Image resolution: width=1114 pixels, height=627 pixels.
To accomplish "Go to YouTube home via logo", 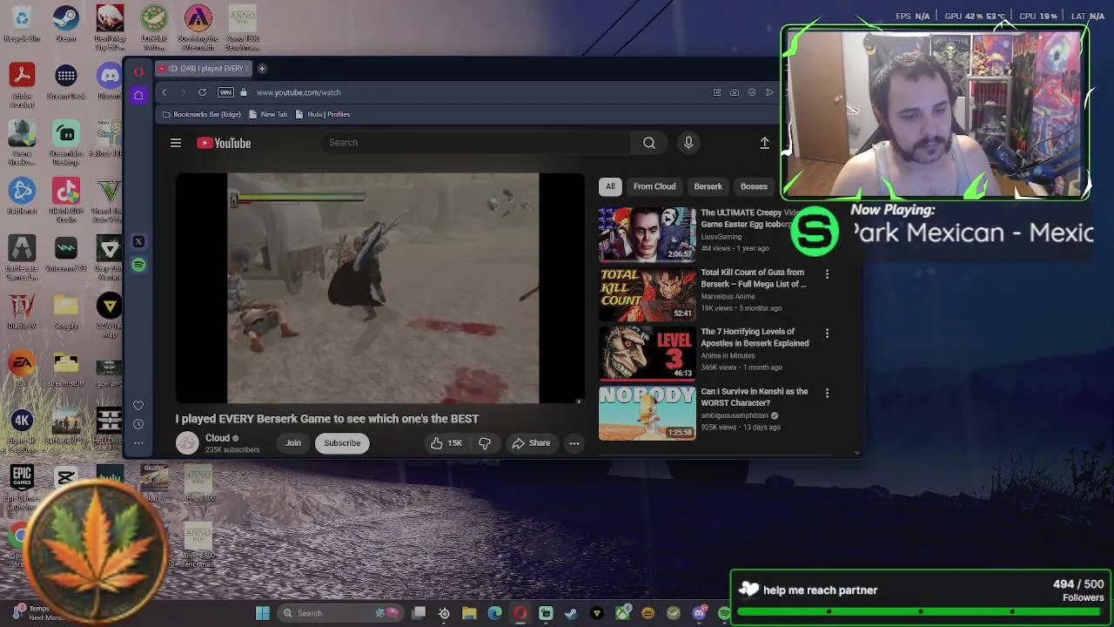I will (224, 143).
